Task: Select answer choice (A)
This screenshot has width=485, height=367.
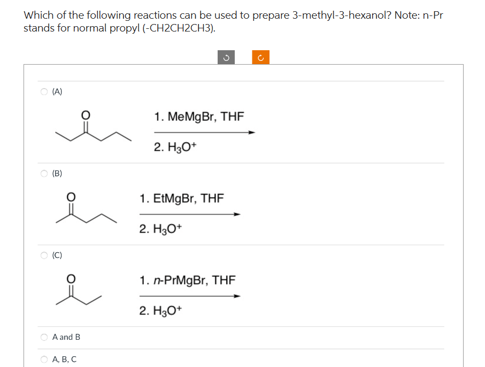Action: [x=44, y=91]
